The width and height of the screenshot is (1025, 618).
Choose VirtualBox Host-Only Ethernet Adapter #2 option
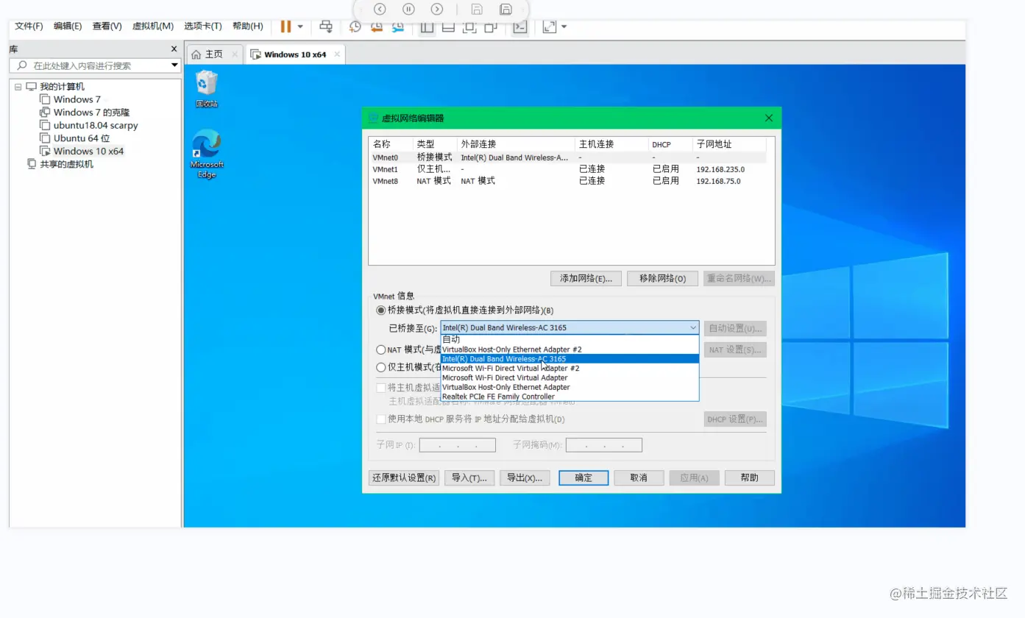(x=570, y=349)
